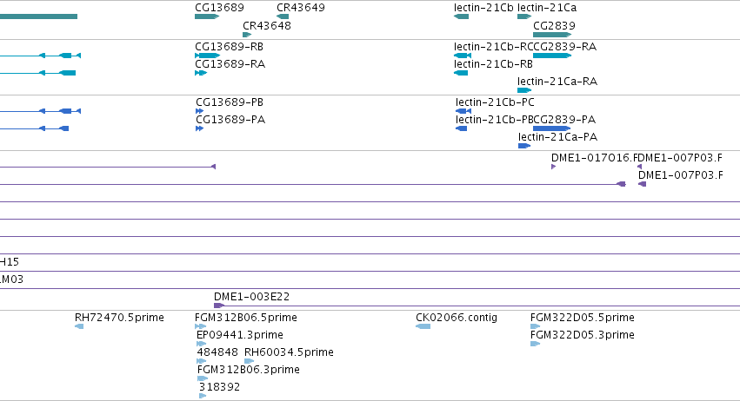The width and height of the screenshot is (740, 401).
Task: Select the lectin-21Ca-PA protein label
Action: [x=558, y=137]
